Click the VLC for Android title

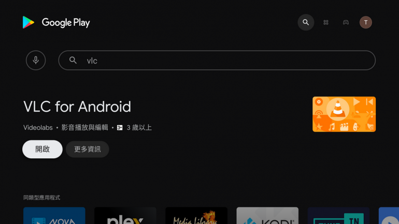pyautogui.click(x=77, y=107)
